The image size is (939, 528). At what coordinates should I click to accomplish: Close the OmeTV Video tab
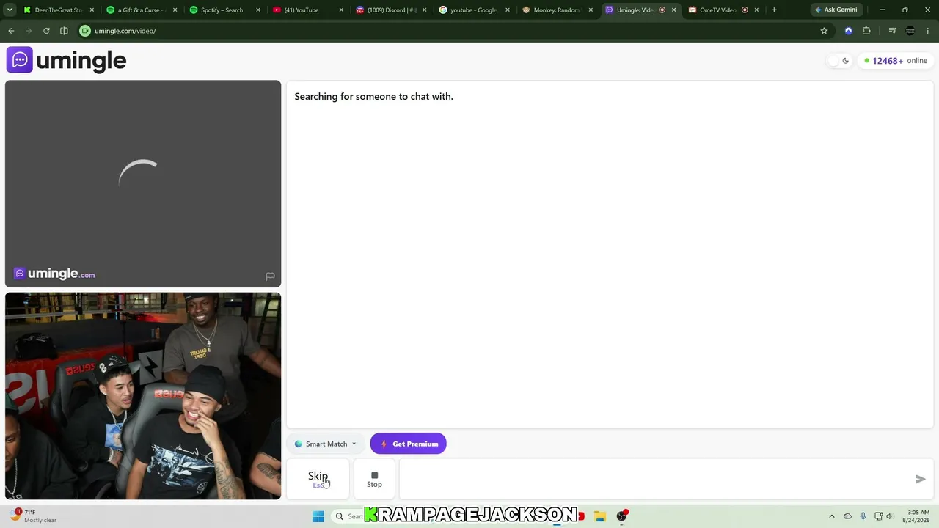click(756, 10)
